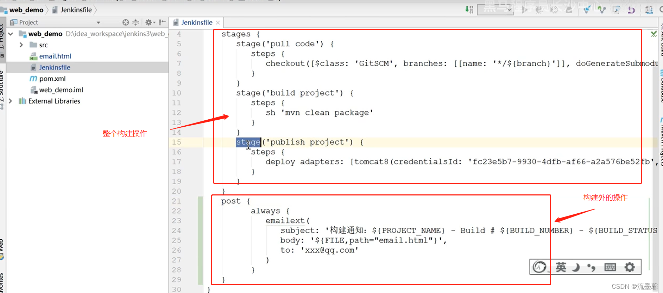Click Run with Coverage icon

tap(554, 10)
